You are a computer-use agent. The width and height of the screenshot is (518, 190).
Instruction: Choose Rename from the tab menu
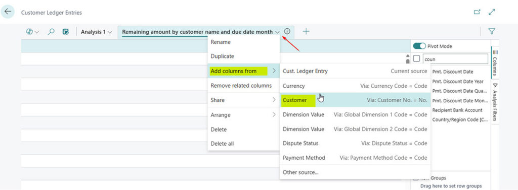[x=243, y=42]
